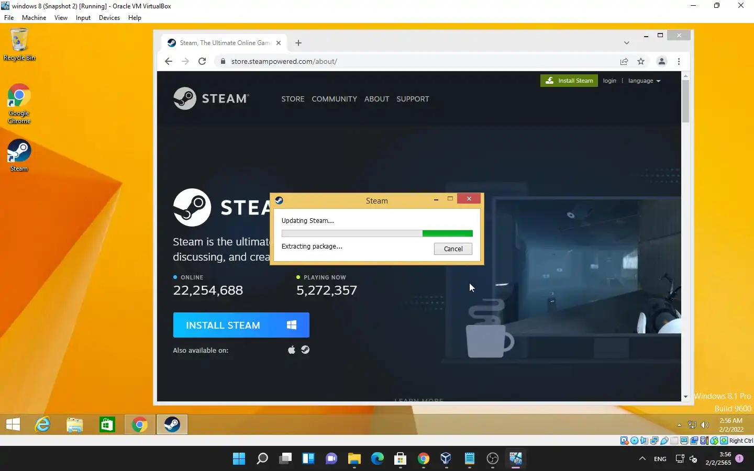Viewport: 754px width, 471px height.
Task: Open Recycle Bin on the VM desktop
Action: [x=19, y=45]
